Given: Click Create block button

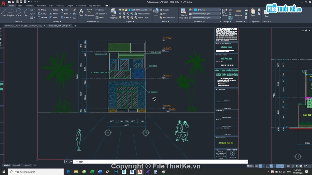Looking at the screenshot, I should [x=164, y=10].
